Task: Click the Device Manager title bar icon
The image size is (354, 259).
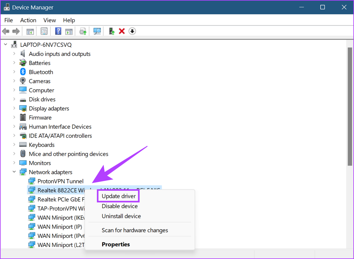Action: tap(7, 7)
